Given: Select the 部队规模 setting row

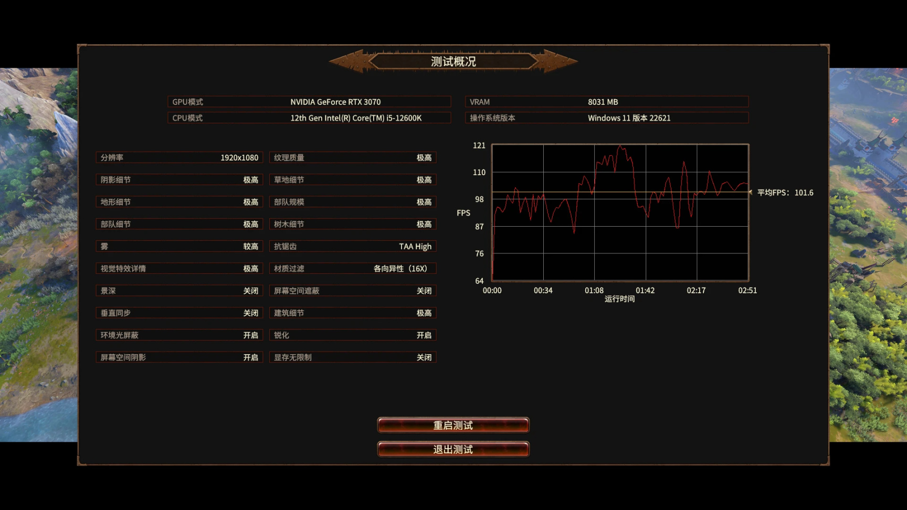Looking at the screenshot, I should (x=353, y=202).
